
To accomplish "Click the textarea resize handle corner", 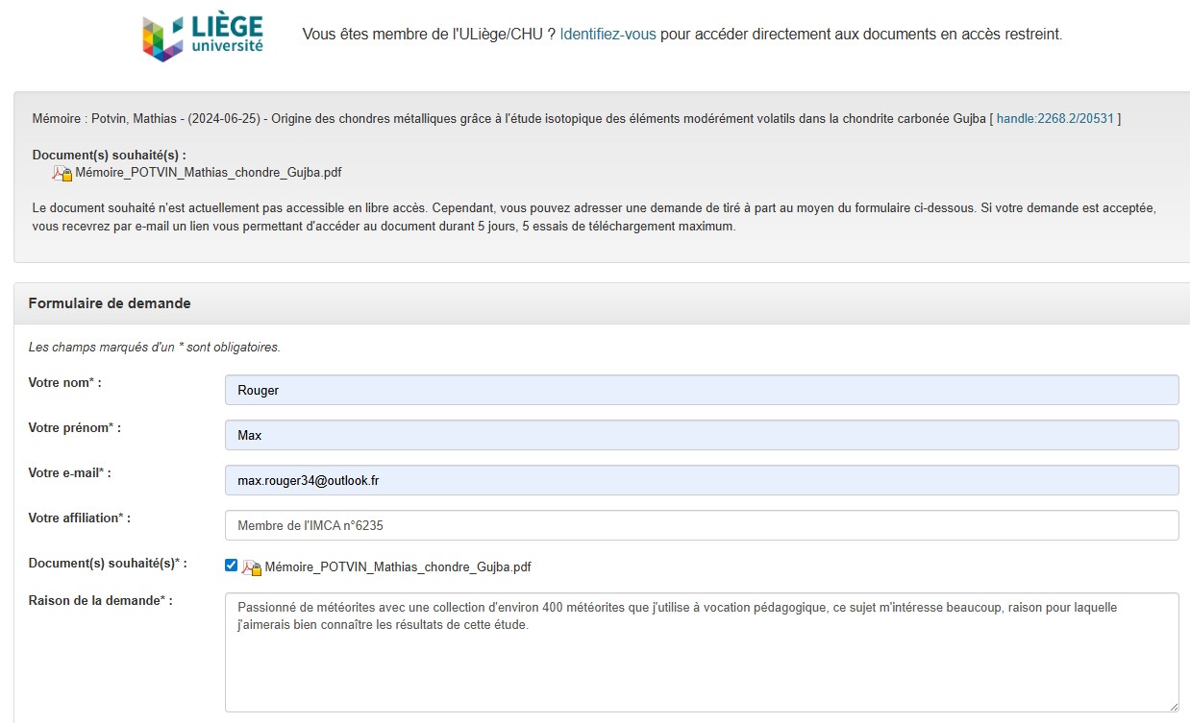I will click(1173, 706).
